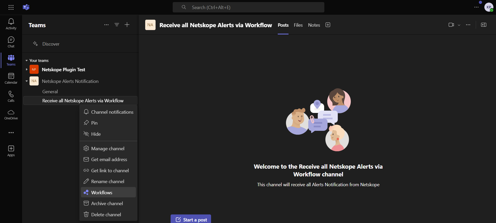This screenshot has width=496, height=223.
Task: Select Get email address menu entry
Action: (108, 159)
